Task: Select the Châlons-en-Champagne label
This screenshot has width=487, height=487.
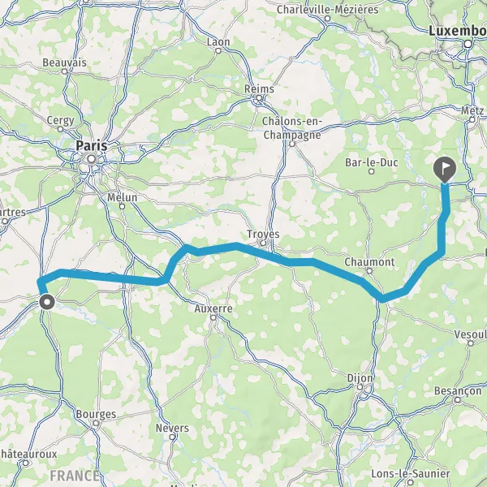Action: [291, 128]
